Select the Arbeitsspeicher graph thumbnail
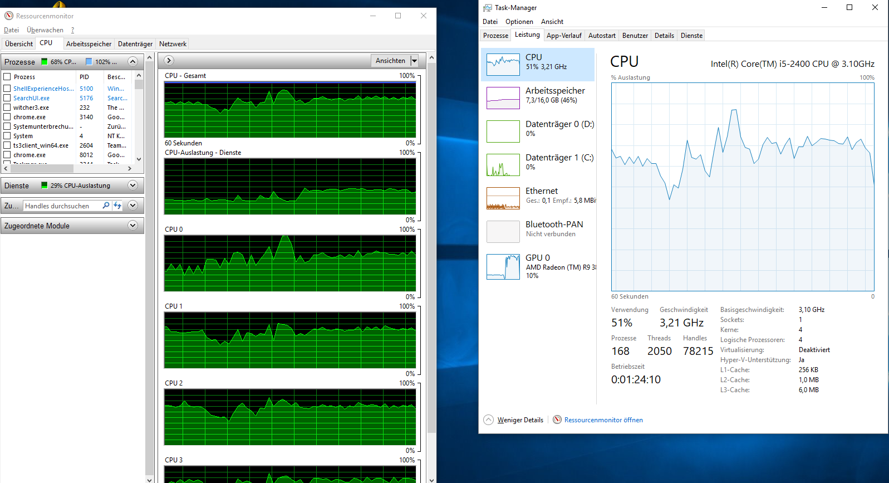The height and width of the screenshot is (483, 889). (503, 98)
